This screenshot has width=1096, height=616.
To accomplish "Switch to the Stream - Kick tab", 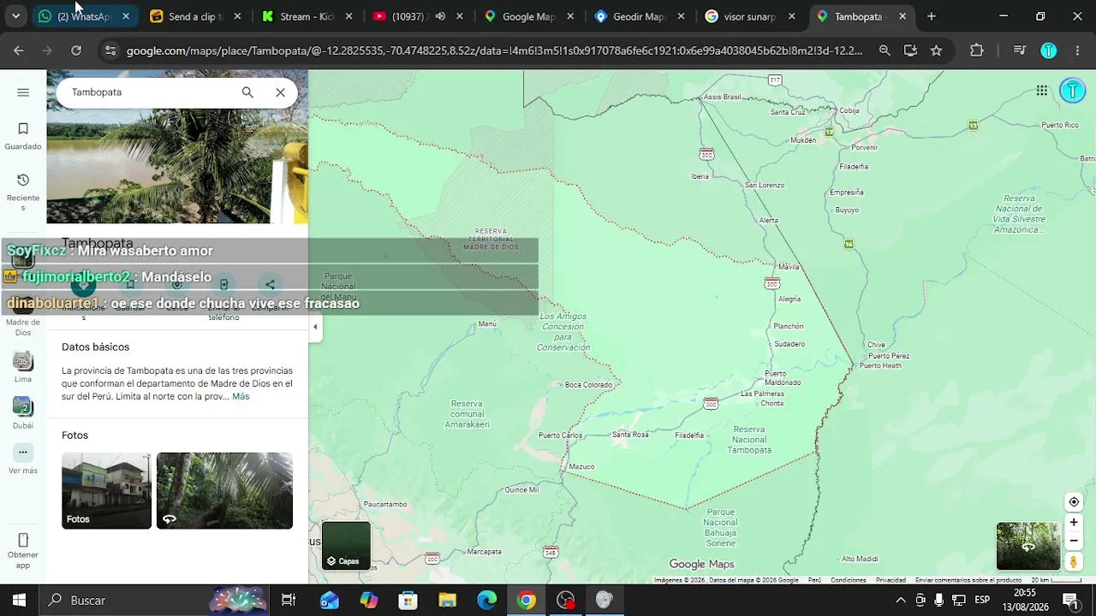I will pos(306,16).
